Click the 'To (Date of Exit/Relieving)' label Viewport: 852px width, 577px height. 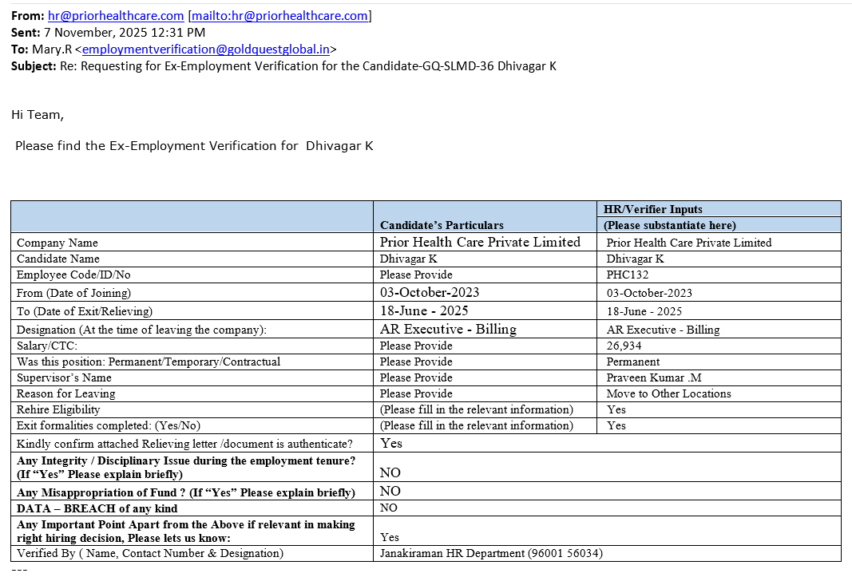point(84,311)
